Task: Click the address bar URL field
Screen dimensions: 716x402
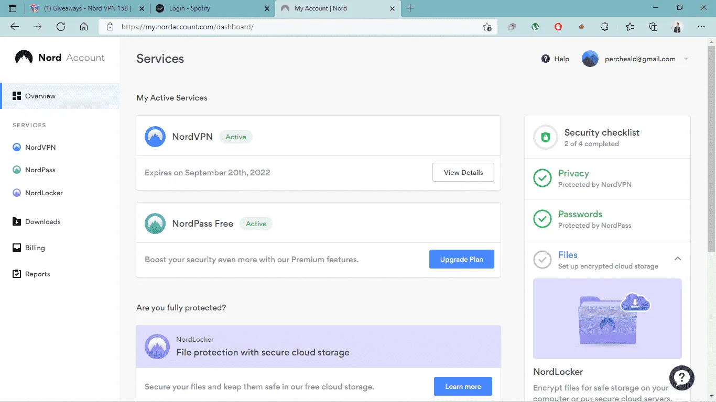Action: [x=299, y=27]
